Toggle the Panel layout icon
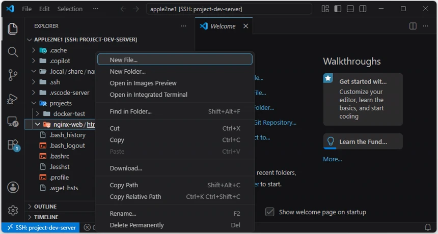 point(350,9)
